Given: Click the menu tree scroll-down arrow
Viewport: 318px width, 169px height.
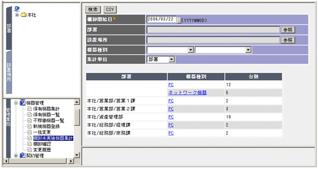Looking at the screenshot, I should (77, 155).
